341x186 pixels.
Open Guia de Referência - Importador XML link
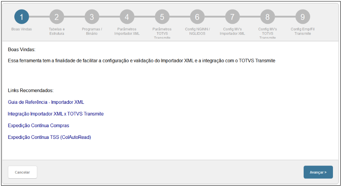click(x=46, y=102)
